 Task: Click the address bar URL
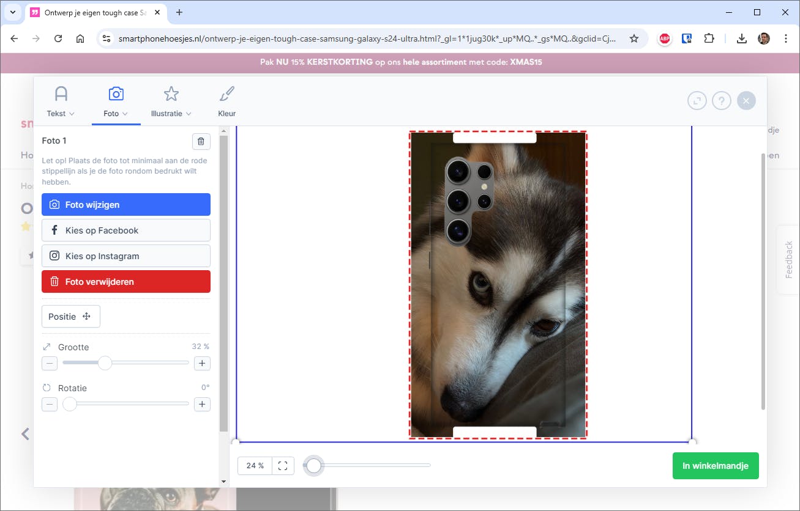(367, 39)
